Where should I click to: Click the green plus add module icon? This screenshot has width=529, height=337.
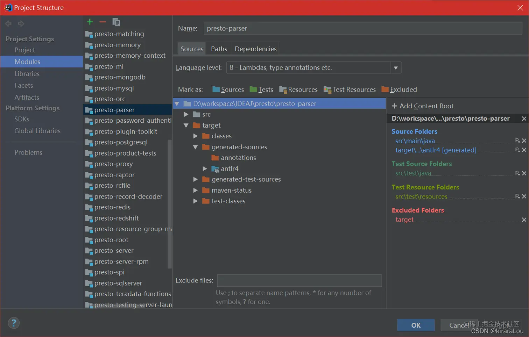90,22
